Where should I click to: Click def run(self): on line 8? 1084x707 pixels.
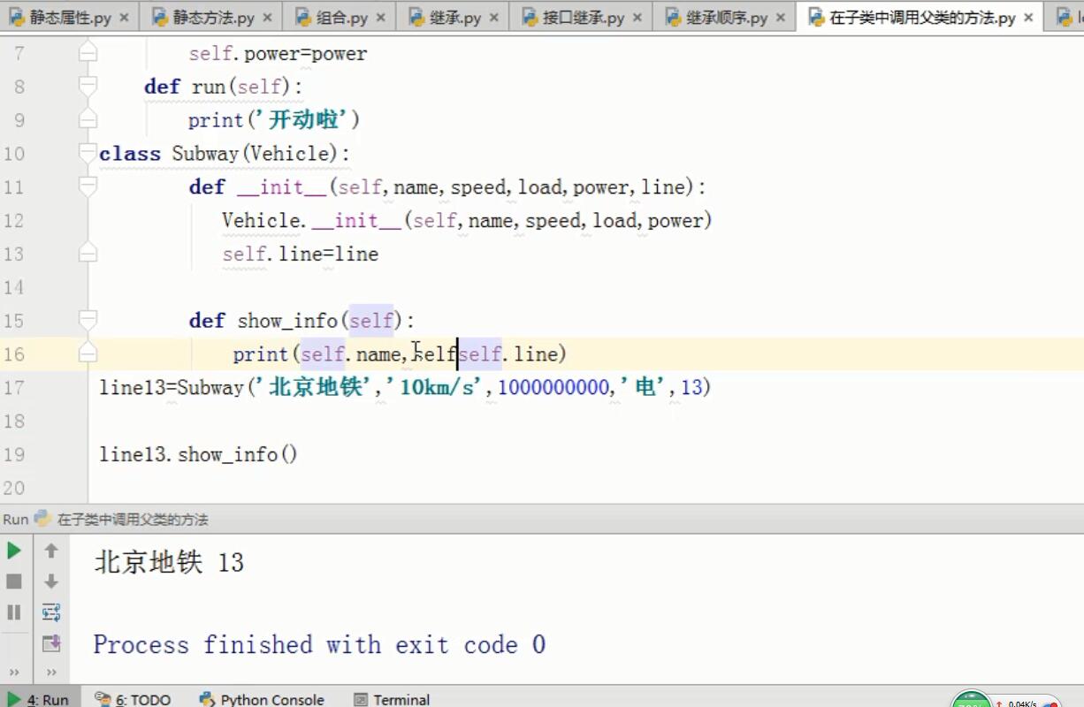(224, 87)
